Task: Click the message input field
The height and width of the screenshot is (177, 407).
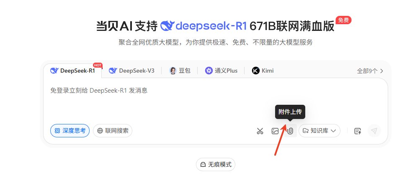Action: (216, 101)
